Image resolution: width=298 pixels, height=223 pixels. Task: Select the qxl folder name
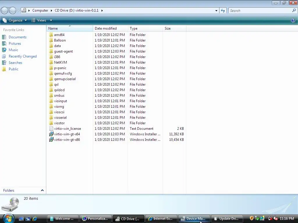pos(56,84)
